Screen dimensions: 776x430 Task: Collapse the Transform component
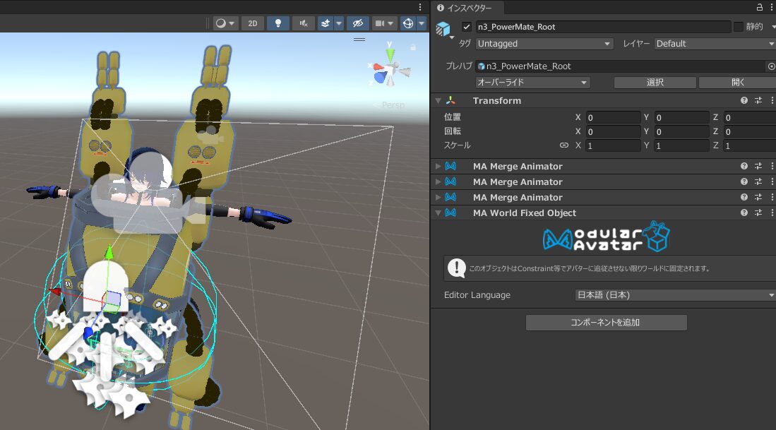tap(438, 101)
